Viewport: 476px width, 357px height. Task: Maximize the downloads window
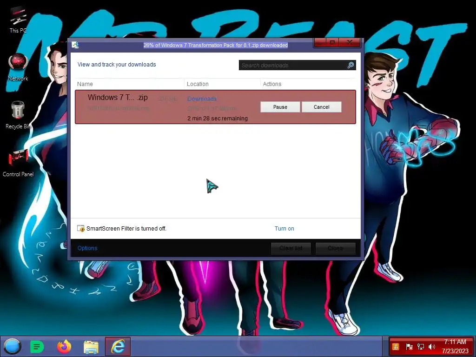click(x=332, y=42)
